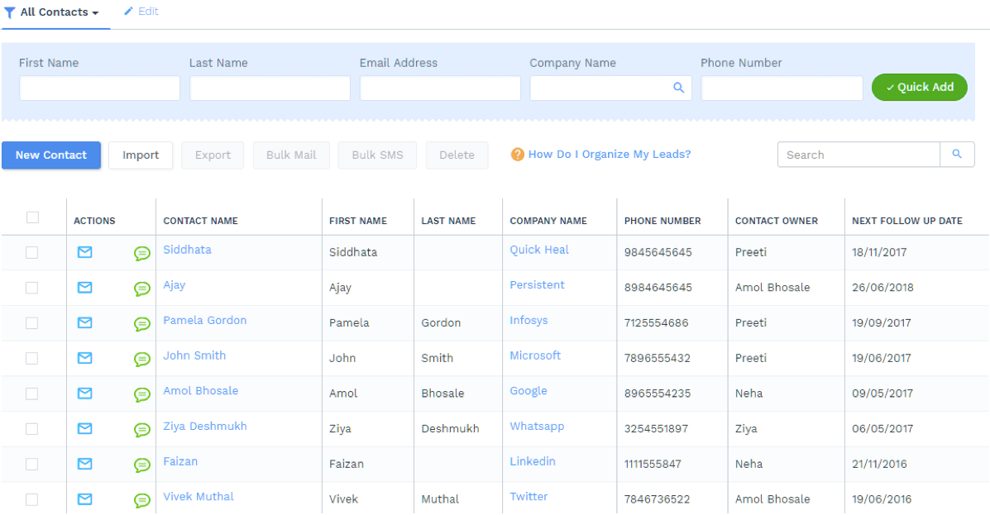Check the box for Amol Bhosale row
This screenshot has height=515, width=990.
[x=31, y=393]
